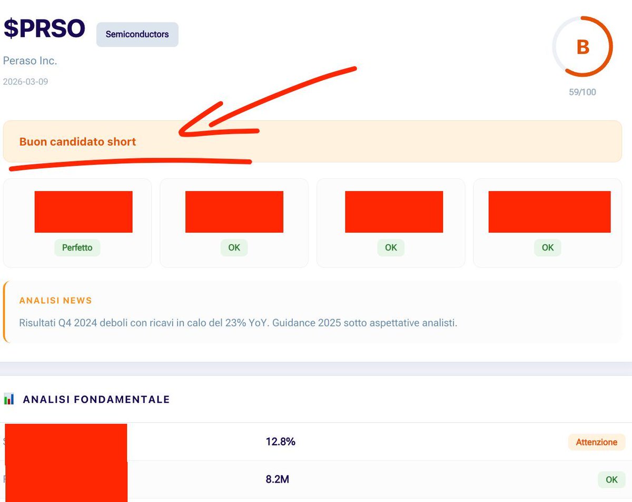Click the Peraso Inc. company name
The height and width of the screenshot is (502, 632).
click(x=30, y=61)
